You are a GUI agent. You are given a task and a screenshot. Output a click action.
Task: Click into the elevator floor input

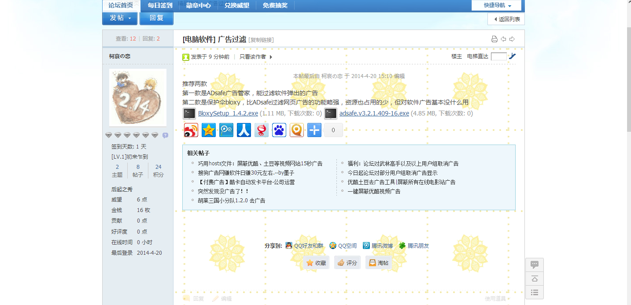coord(498,56)
